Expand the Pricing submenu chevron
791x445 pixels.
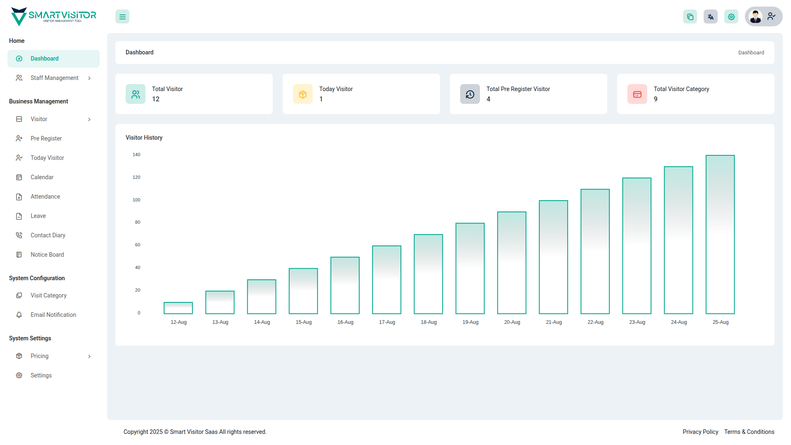pyautogui.click(x=89, y=356)
